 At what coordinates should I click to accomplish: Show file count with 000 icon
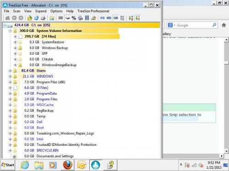60,18
